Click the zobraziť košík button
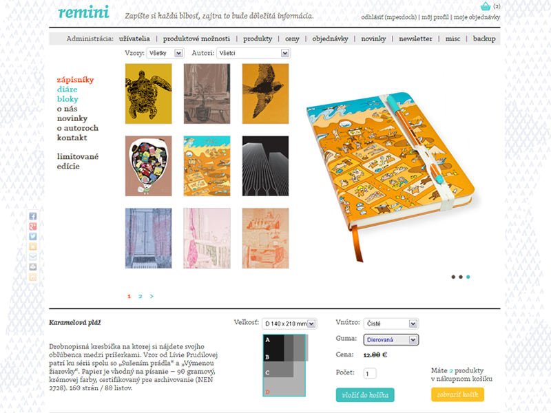This screenshot has width=551, height=413. point(457,394)
